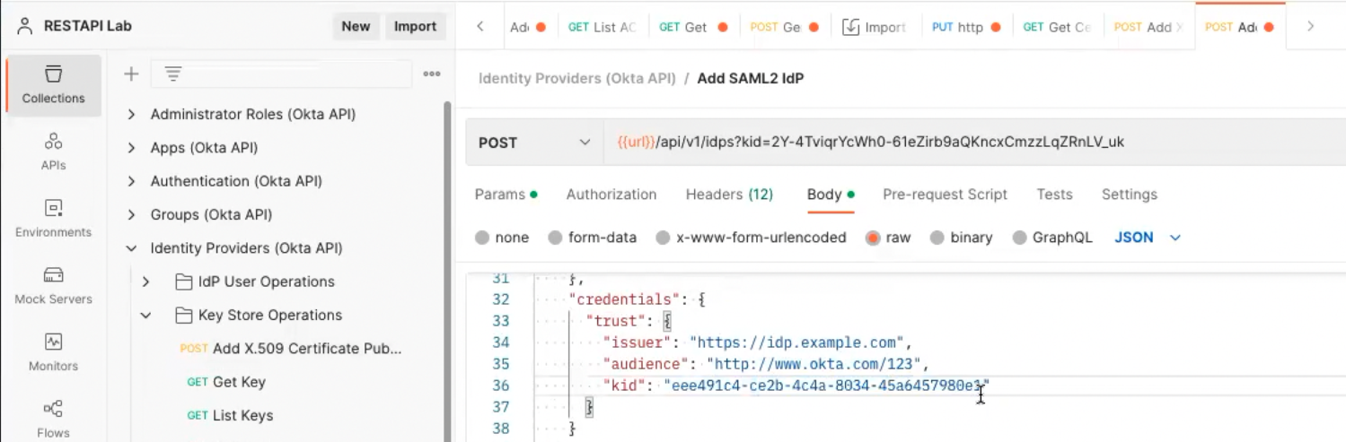This screenshot has height=442, width=1346.
Task: Open the JSON format dropdown
Action: coord(1148,238)
